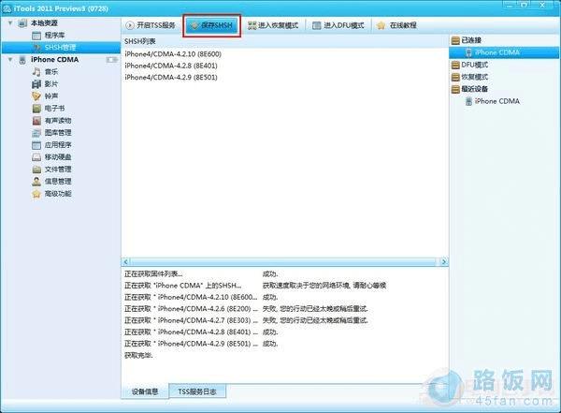561x413 pixels.
Task: Select SHSH管理 in the sidebar
Action: (x=61, y=48)
